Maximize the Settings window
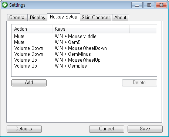Image resolution: width=169 pixels, height=137 pixels. [149, 5]
